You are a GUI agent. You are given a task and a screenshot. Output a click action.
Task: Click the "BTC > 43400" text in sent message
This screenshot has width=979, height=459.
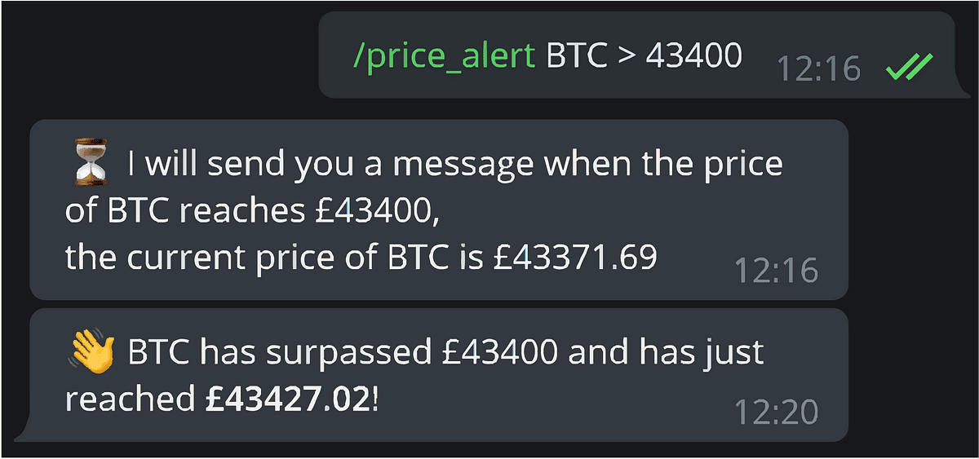pyautogui.click(x=644, y=56)
